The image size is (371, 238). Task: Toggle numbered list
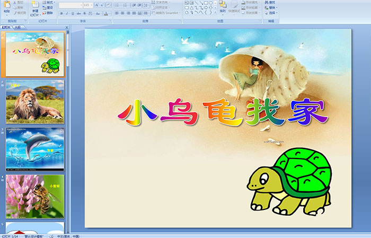click(x=126, y=5)
